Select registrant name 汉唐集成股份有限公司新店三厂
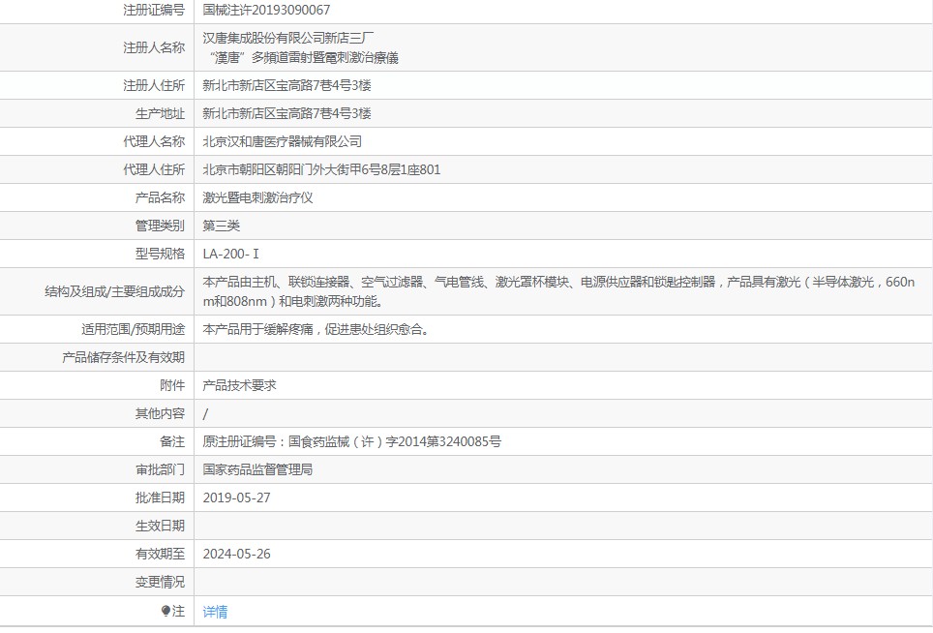The height and width of the screenshot is (633, 933). [288, 38]
